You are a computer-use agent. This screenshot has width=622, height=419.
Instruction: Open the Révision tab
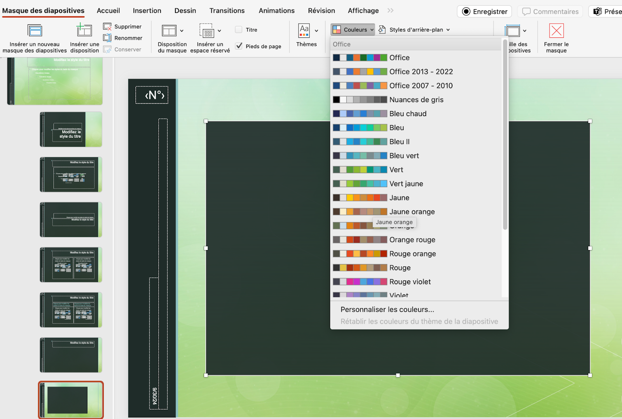[321, 10]
